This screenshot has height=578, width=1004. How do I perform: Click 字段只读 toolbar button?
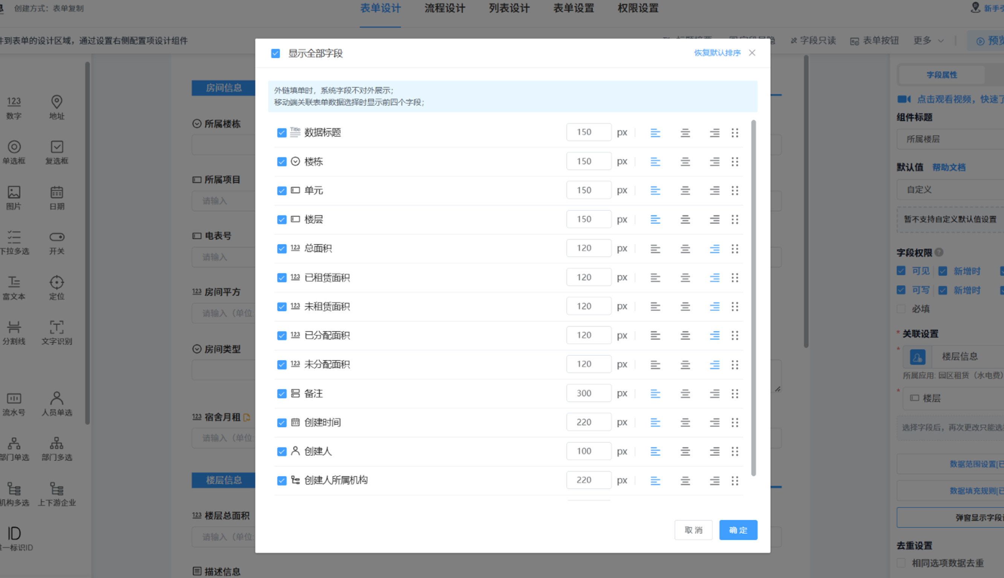click(813, 40)
